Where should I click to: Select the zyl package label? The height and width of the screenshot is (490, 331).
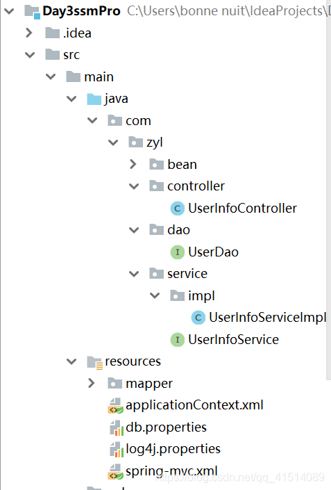tap(155, 142)
